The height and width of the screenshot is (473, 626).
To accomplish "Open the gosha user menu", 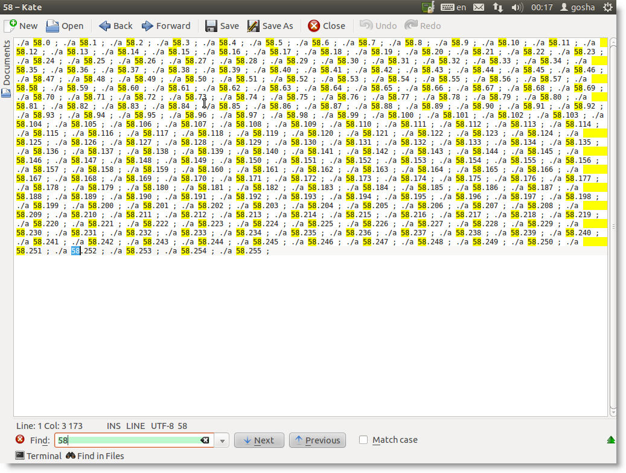I will point(578,7).
